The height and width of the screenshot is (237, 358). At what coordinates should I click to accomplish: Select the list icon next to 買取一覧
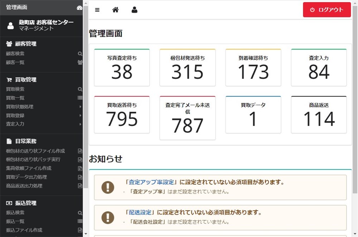(x=79, y=98)
